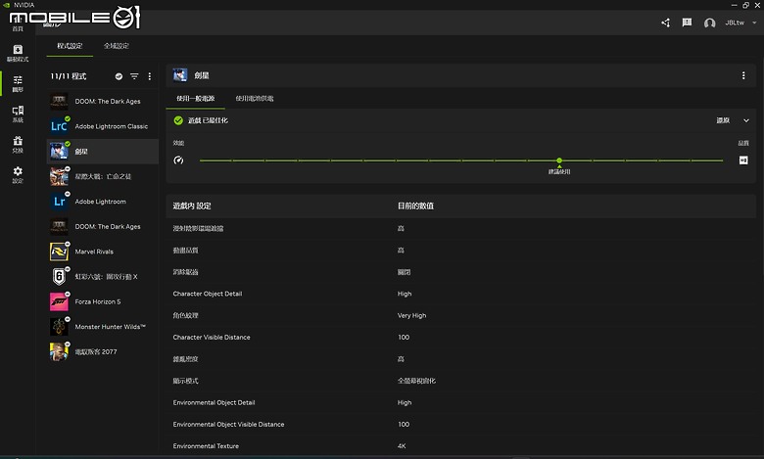Open the program list three-dot menu
The image size is (764, 459).
(x=150, y=76)
